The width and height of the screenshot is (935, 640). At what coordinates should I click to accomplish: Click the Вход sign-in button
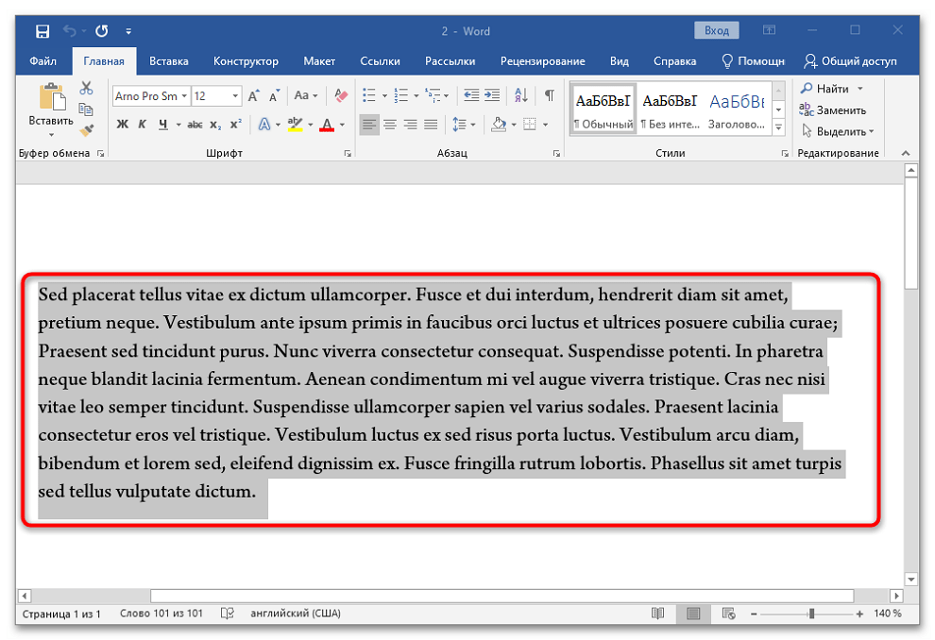point(717,31)
